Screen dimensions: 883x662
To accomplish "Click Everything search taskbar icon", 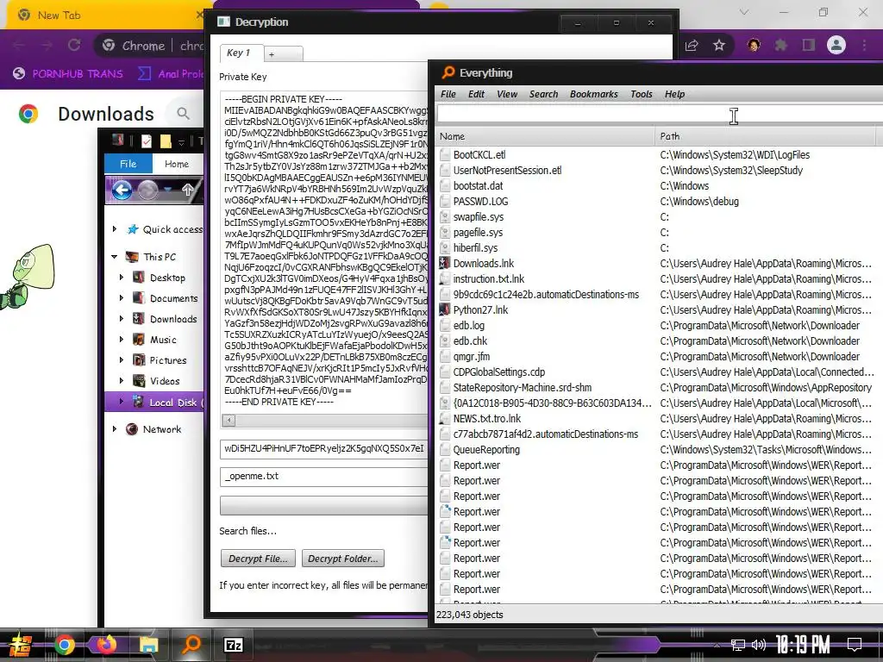I will click(191, 644).
